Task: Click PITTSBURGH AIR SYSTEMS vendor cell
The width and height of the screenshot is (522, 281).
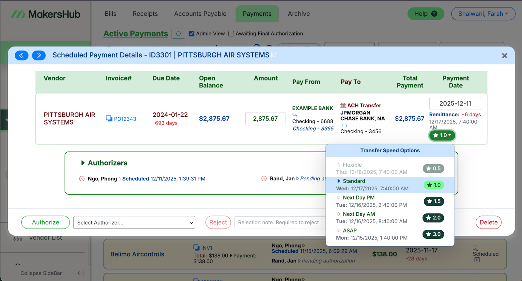Action: (x=69, y=119)
